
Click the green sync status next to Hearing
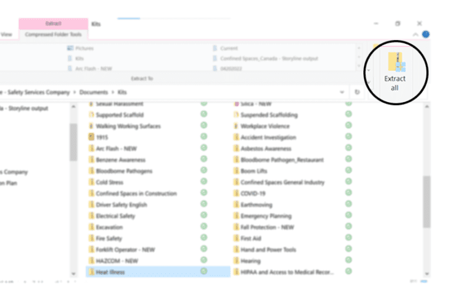coord(349,261)
